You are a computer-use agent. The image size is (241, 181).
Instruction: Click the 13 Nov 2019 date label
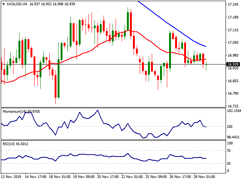pyautogui.click(x=11, y=177)
